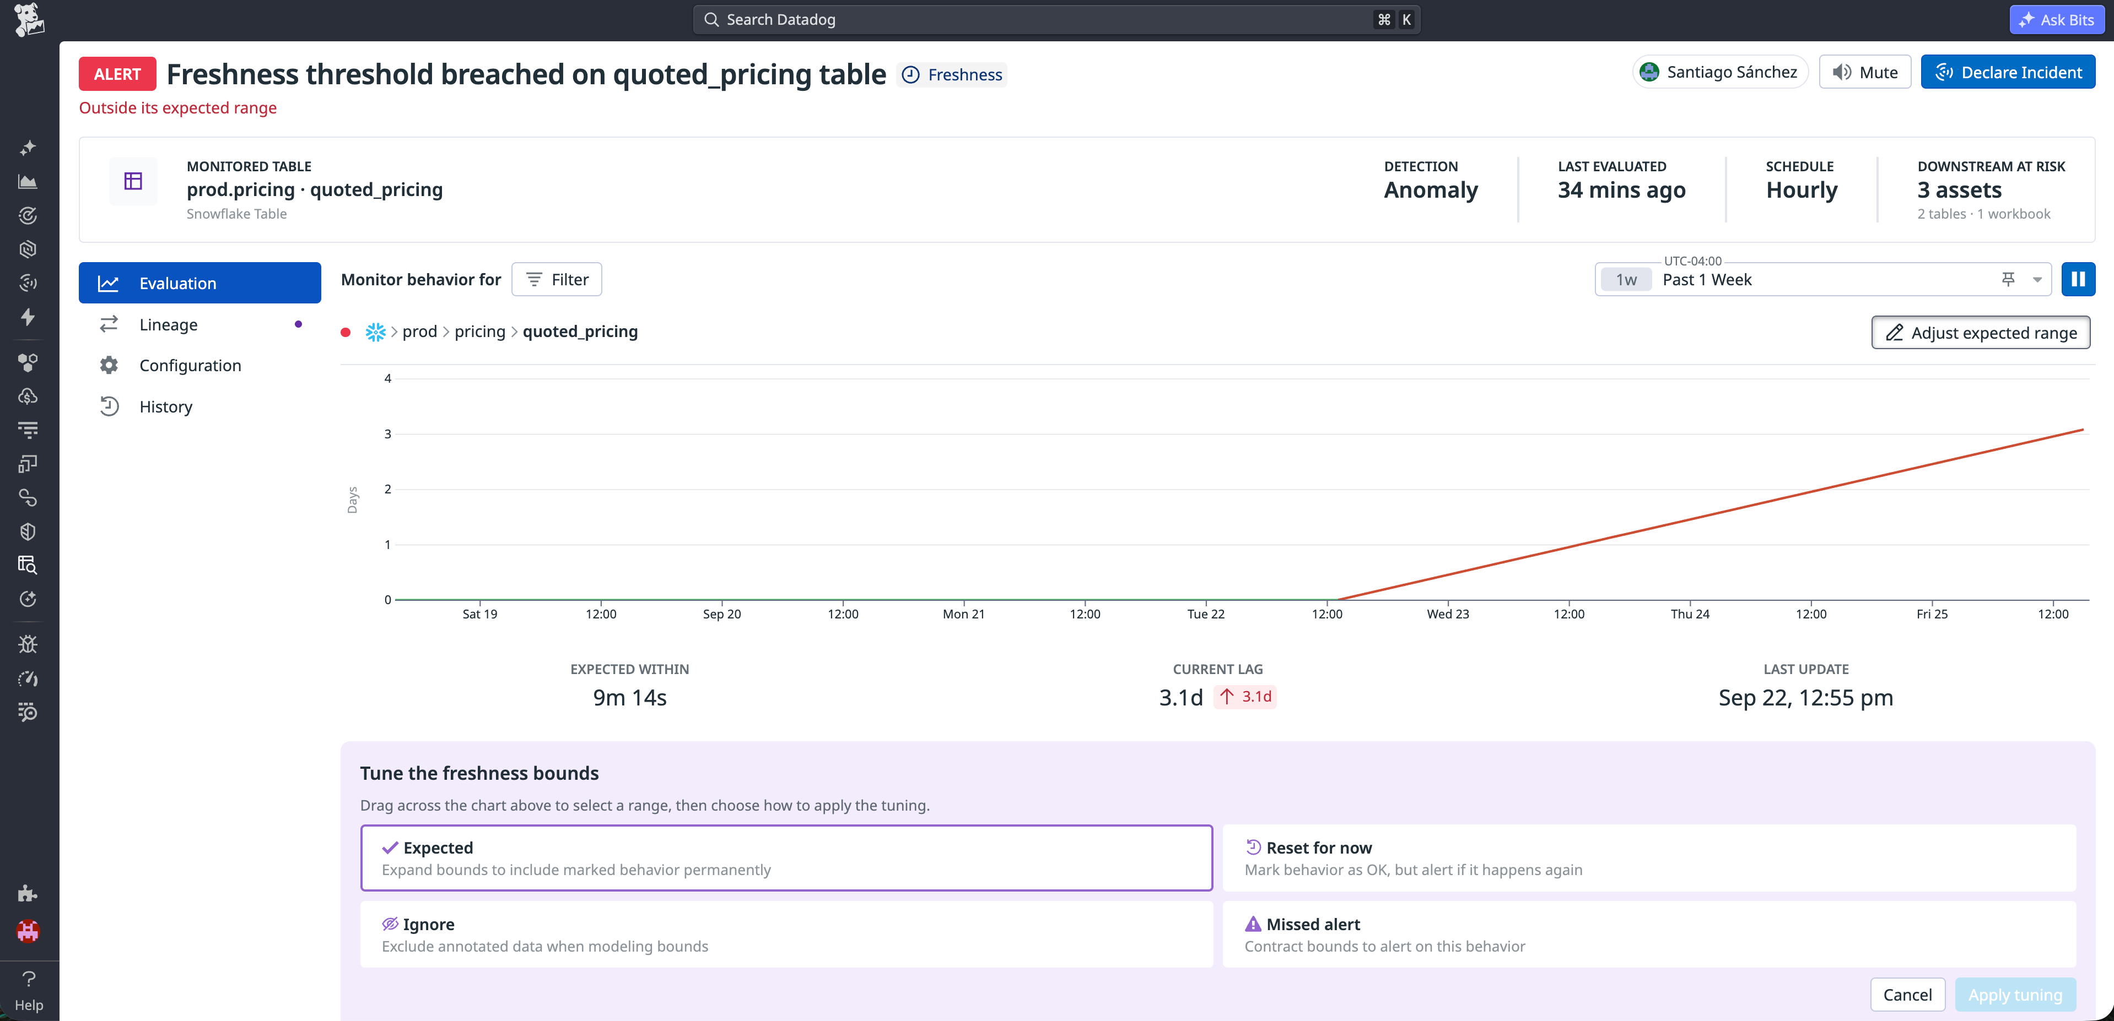Viewport: 2114px width, 1021px height.
Task: Click the pricing breadcrumb segment
Action: (x=479, y=332)
